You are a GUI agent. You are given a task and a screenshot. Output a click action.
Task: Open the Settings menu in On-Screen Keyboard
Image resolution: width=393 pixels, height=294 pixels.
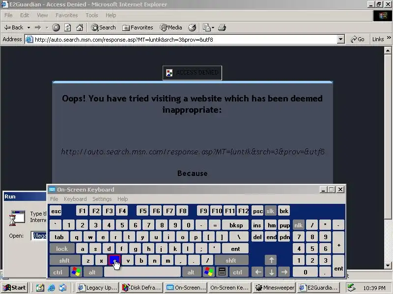point(102,199)
